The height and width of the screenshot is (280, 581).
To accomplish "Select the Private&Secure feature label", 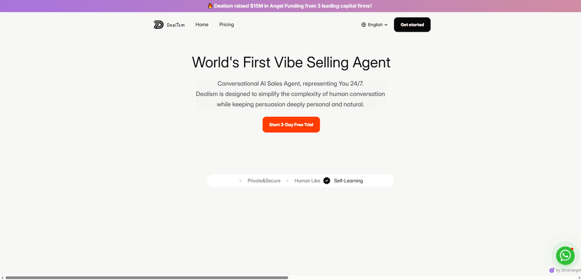I will (x=264, y=181).
